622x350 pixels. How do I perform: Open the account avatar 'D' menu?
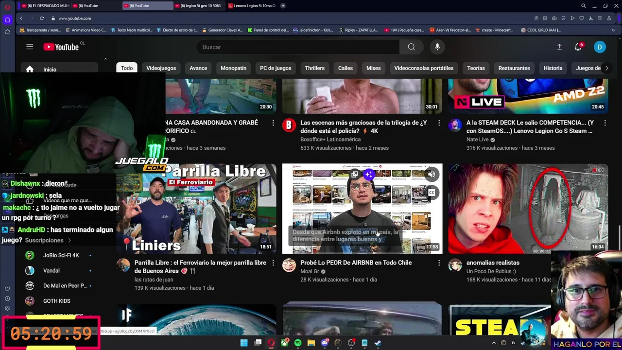tap(600, 47)
